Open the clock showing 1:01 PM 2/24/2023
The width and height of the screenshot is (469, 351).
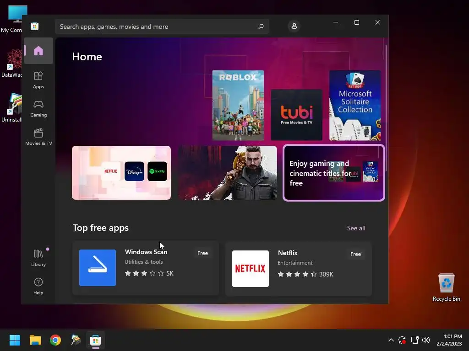click(449, 340)
